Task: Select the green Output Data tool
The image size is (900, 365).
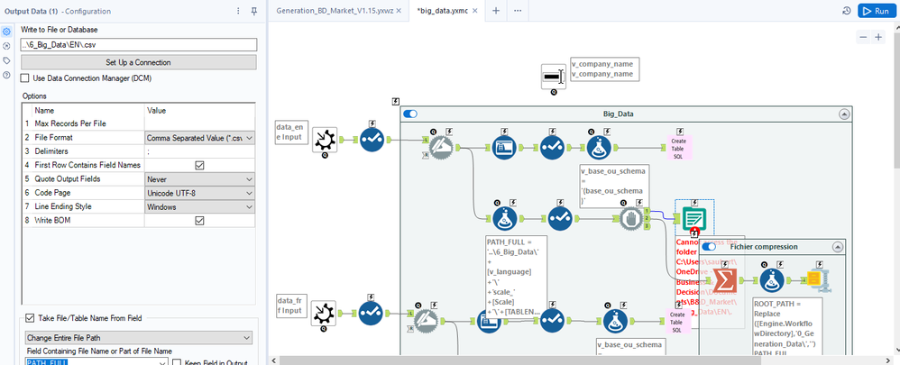Action: coord(694,219)
